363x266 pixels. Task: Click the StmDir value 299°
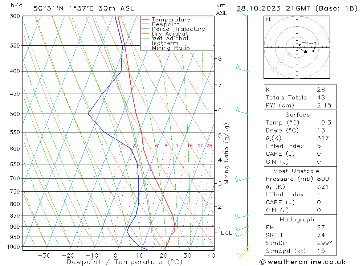tap(325, 243)
